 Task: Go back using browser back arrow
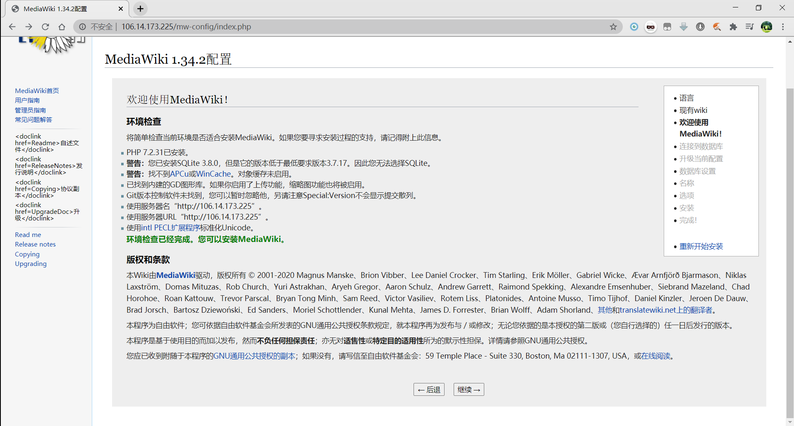tap(12, 27)
